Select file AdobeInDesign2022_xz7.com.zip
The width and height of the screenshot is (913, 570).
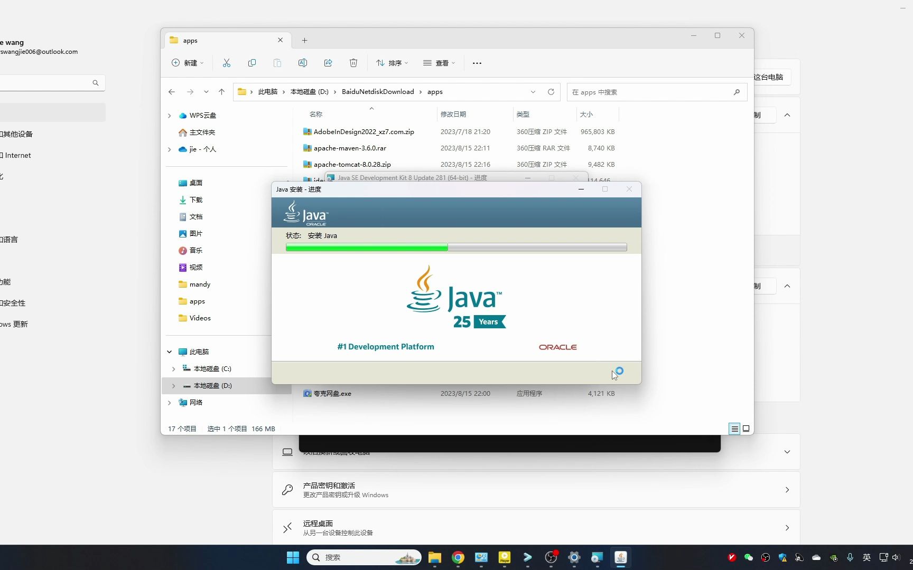[364, 132]
